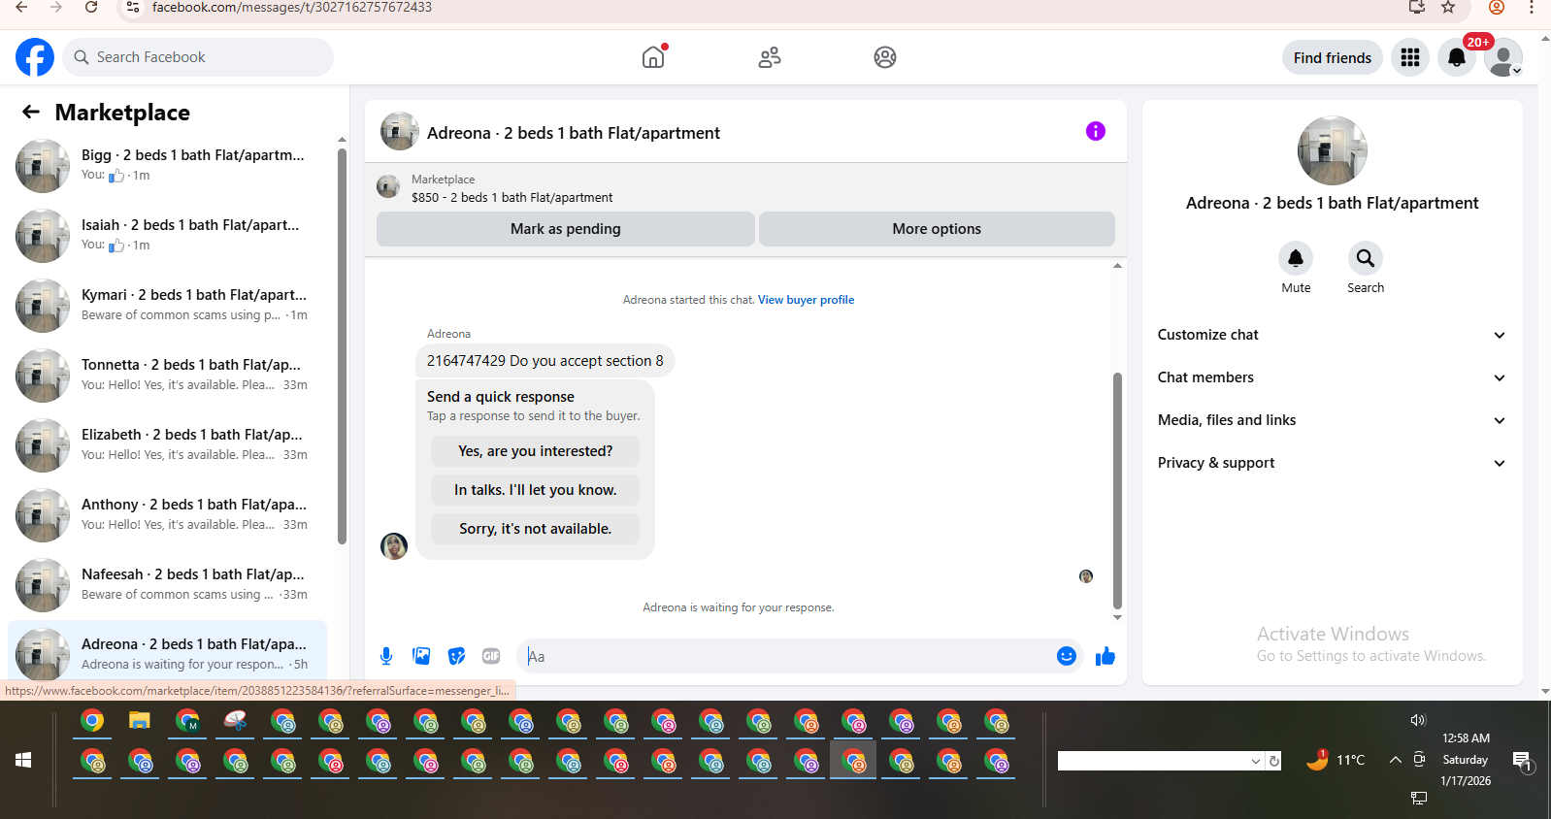
Task: Open the $850 Marketplace listing link
Action: pyautogui.click(x=511, y=197)
